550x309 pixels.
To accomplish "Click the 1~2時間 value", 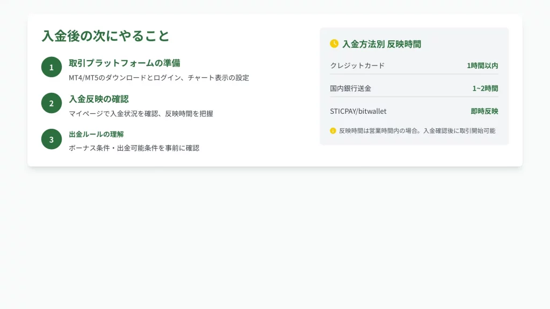I will click(x=485, y=89).
